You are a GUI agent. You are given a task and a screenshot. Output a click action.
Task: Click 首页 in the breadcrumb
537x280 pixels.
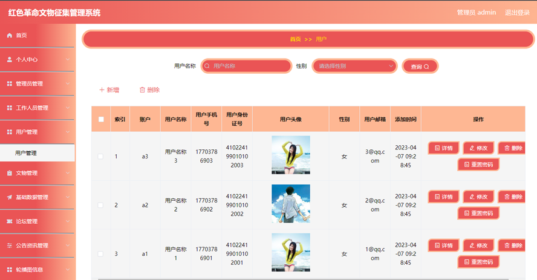pos(295,39)
